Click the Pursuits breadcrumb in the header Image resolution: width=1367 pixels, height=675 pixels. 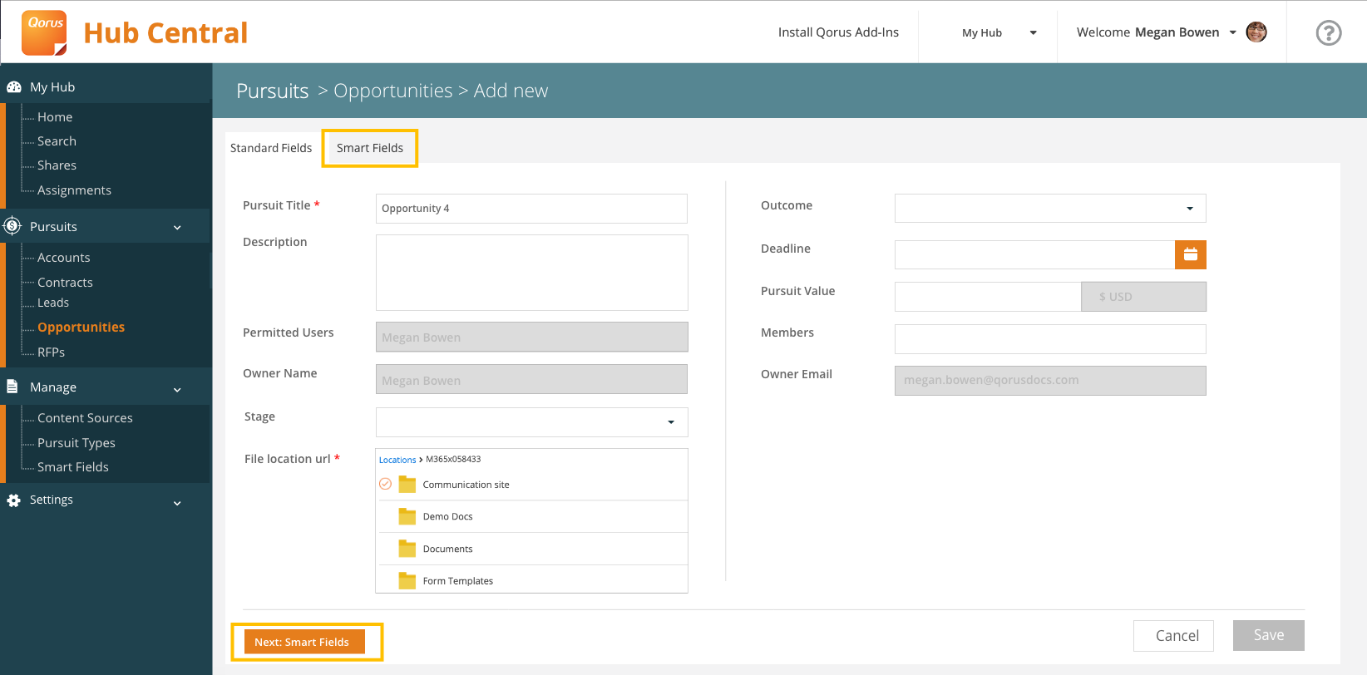coord(273,91)
